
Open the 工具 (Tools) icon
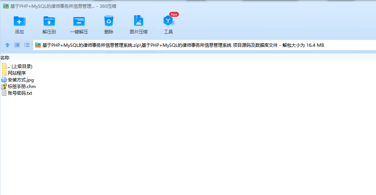[x=168, y=21]
